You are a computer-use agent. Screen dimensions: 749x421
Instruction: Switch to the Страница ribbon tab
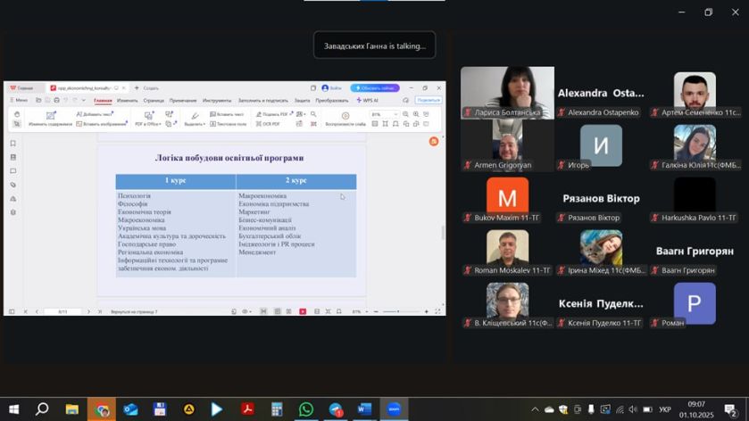pos(154,101)
